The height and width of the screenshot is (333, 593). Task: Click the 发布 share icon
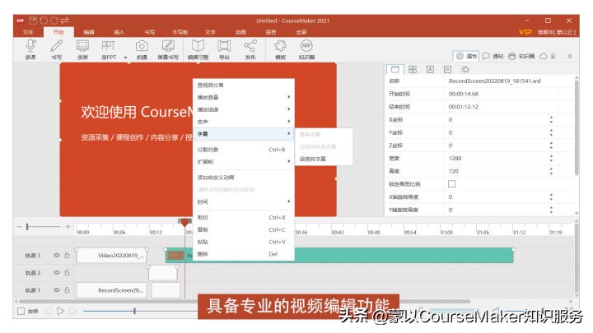pos(250,46)
